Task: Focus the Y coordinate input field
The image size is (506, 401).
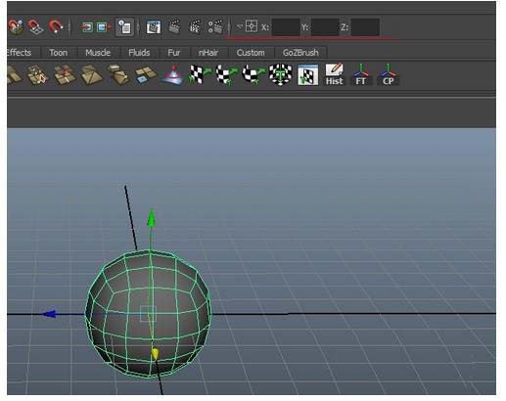Action: tap(325, 27)
